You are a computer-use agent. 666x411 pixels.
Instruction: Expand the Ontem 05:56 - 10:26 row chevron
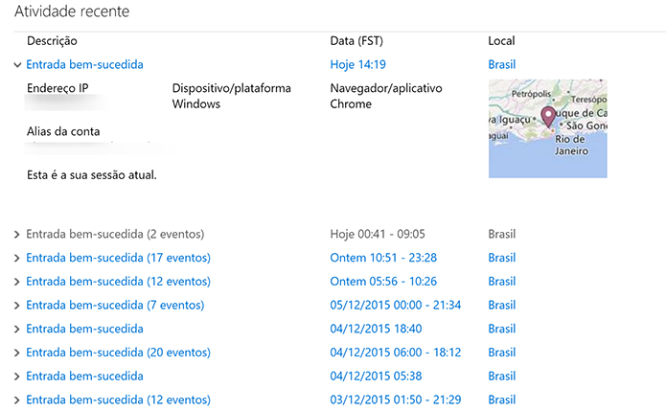[x=17, y=282]
